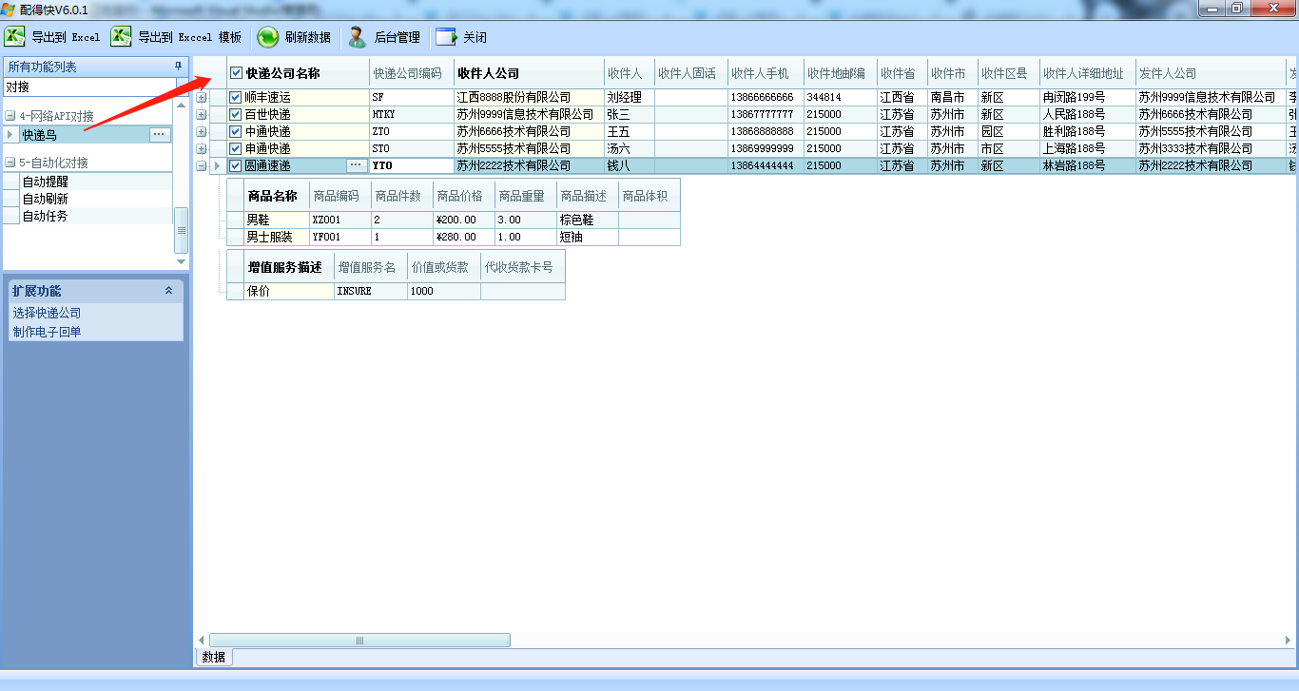Open 后台管理 via its person icon
Screen dimensions: 1299x691
click(x=358, y=37)
